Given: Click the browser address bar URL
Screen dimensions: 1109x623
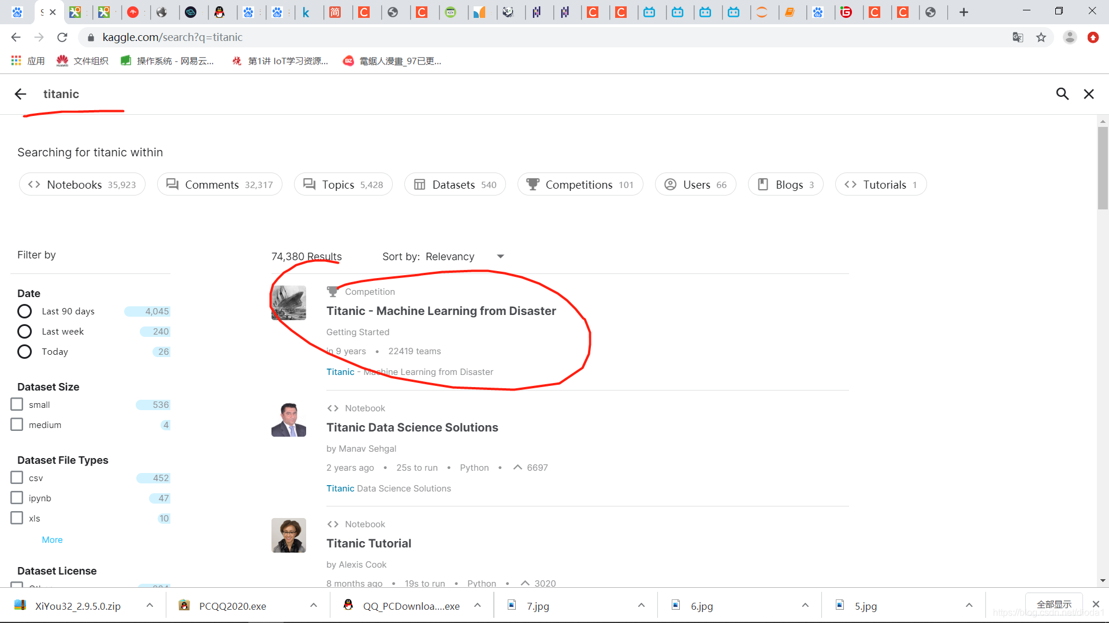Looking at the screenshot, I should coord(172,37).
